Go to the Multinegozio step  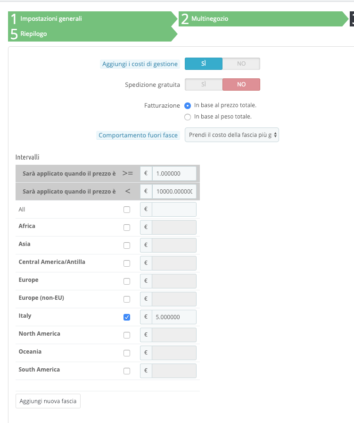click(x=210, y=18)
